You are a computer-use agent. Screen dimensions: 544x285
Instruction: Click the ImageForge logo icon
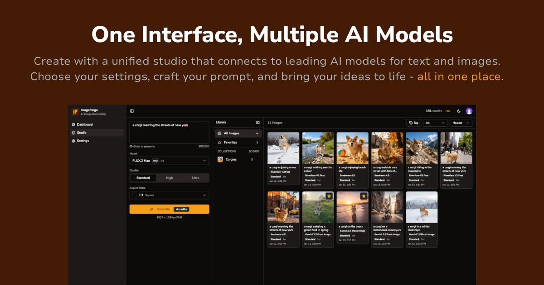point(75,112)
